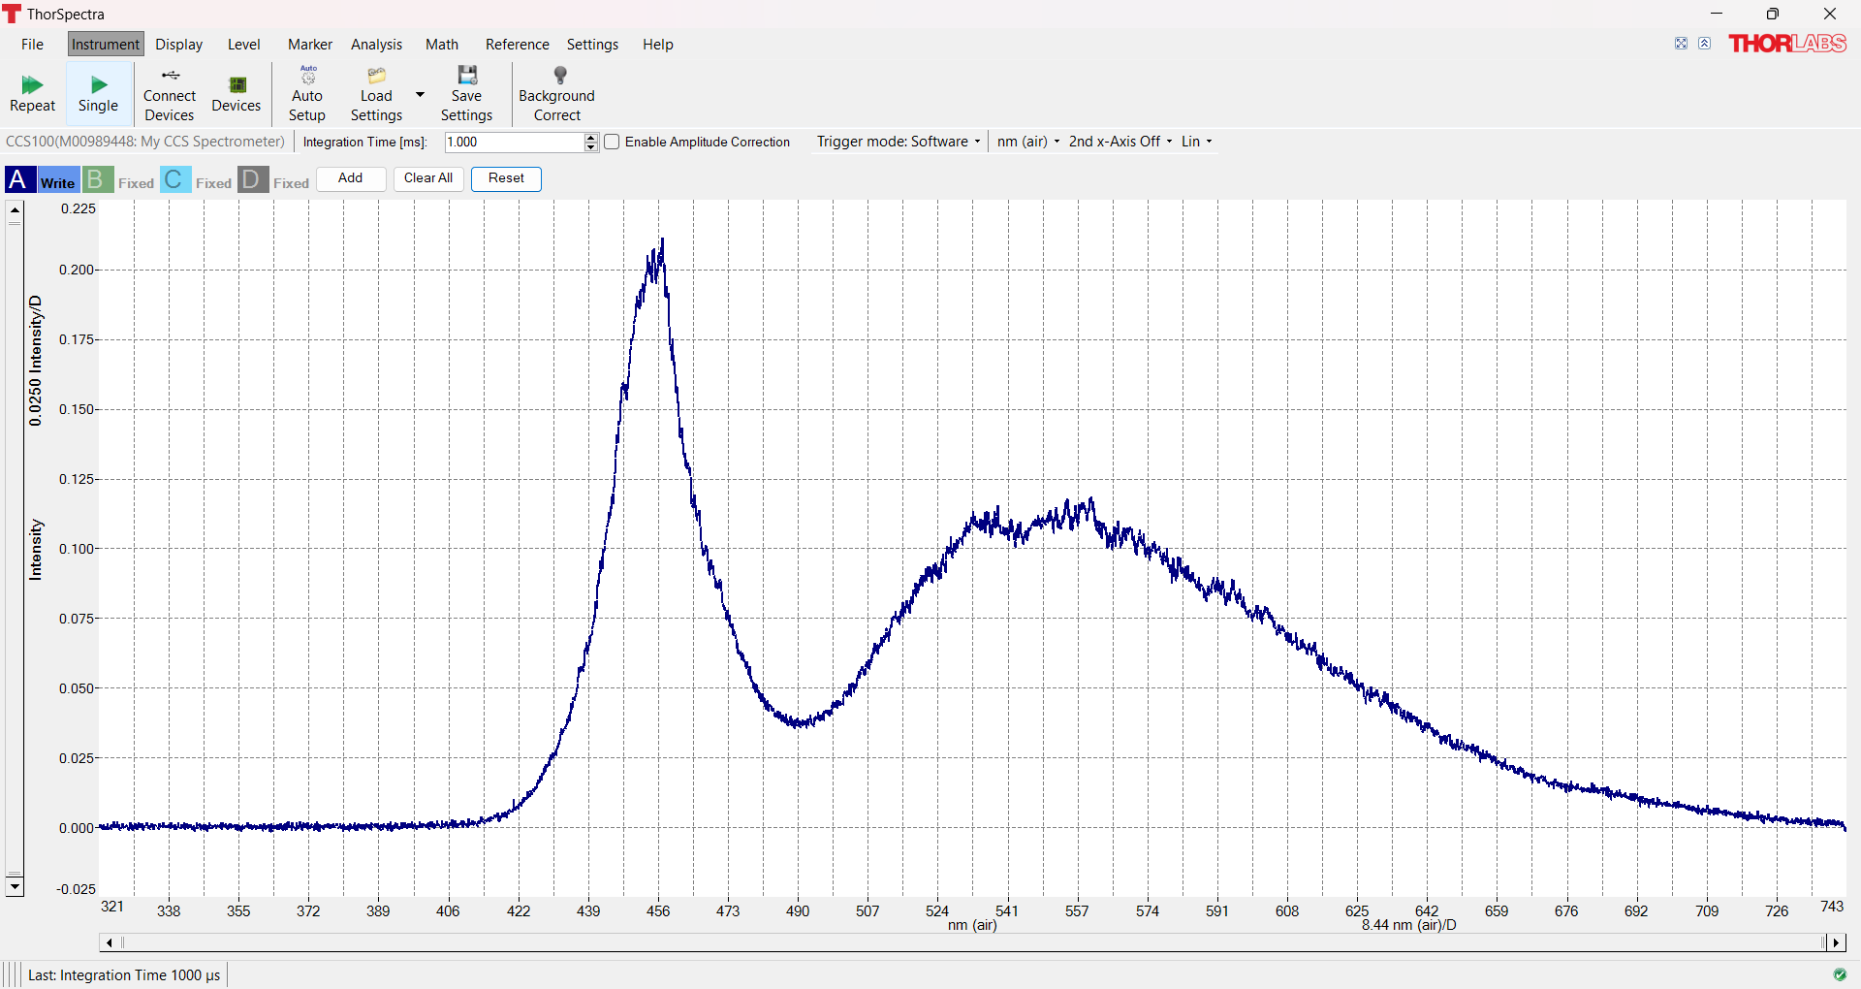
Task: Click the Connect Devices icon
Action: coord(170,94)
